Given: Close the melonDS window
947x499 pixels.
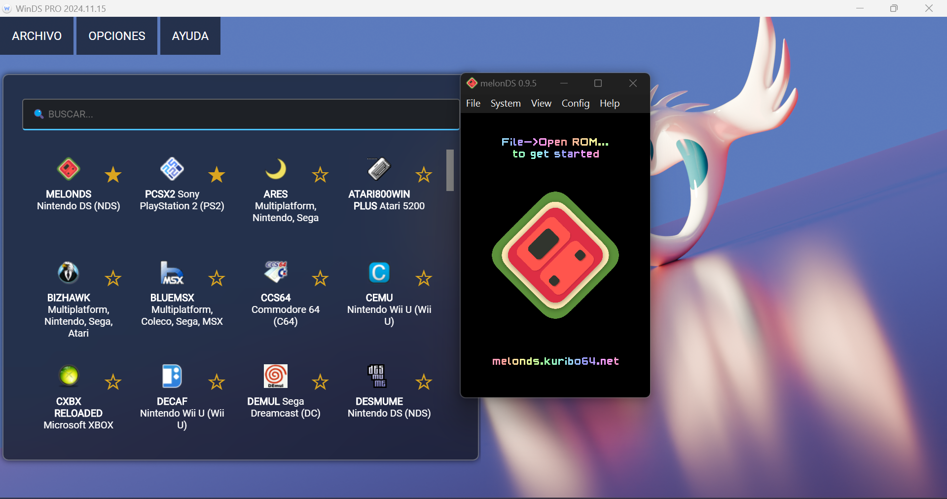Looking at the screenshot, I should [633, 83].
